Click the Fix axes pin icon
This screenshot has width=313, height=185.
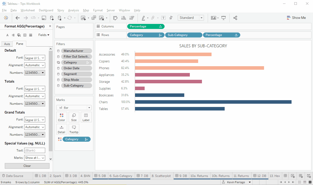click(171, 18)
